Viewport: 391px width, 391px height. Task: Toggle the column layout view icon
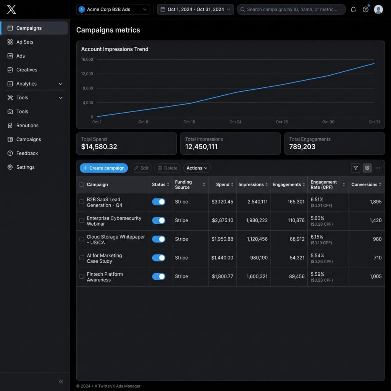[x=367, y=168]
